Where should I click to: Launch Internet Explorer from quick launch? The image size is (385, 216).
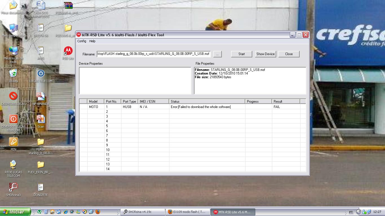(65, 212)
